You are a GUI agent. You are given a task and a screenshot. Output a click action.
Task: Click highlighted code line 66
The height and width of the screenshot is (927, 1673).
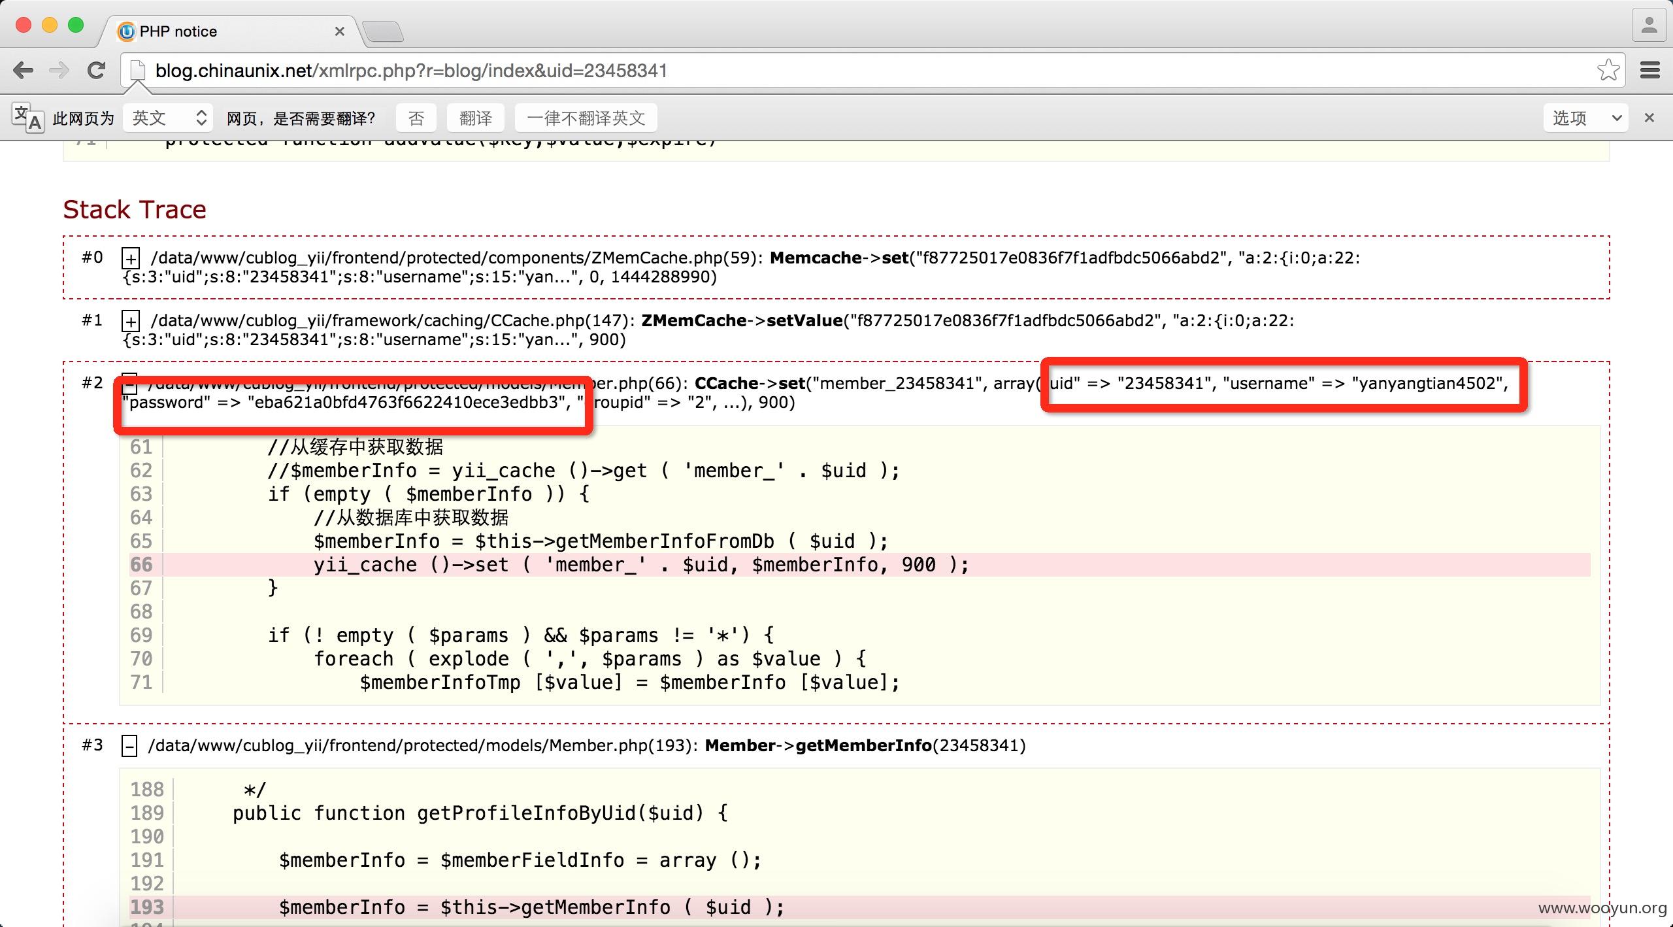pos(859,565)
